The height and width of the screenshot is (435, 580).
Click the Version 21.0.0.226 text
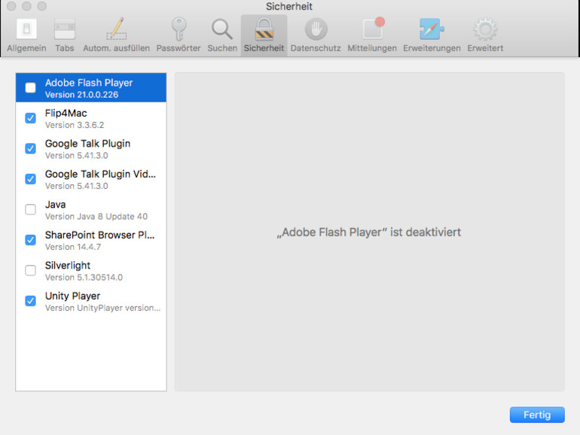coord(82,95)
